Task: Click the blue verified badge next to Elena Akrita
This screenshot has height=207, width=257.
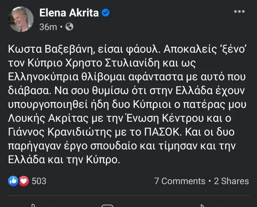Action: (x=105, y=13)
